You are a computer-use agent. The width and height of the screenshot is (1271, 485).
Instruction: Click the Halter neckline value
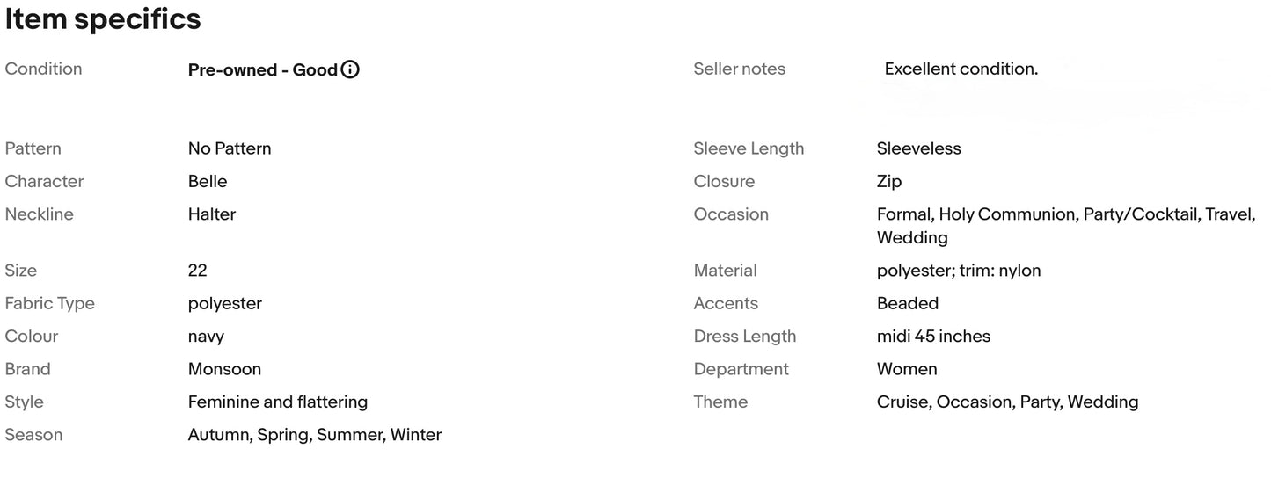(x=212, y=214)
